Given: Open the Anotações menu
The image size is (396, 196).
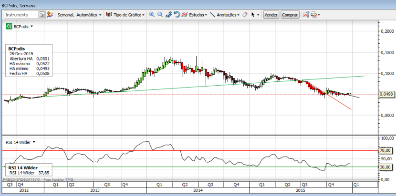Looking at the screenshot, I should pos(225,15).
